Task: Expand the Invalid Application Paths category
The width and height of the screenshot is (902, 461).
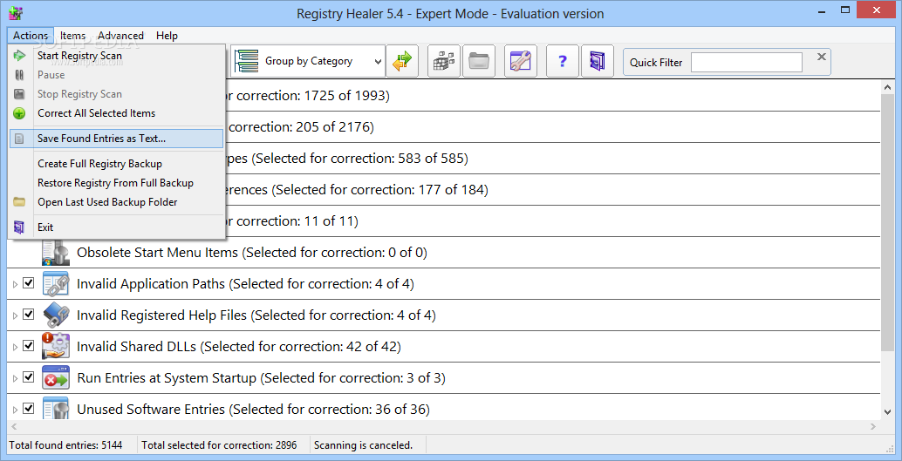Action: (x=15, y=284)
